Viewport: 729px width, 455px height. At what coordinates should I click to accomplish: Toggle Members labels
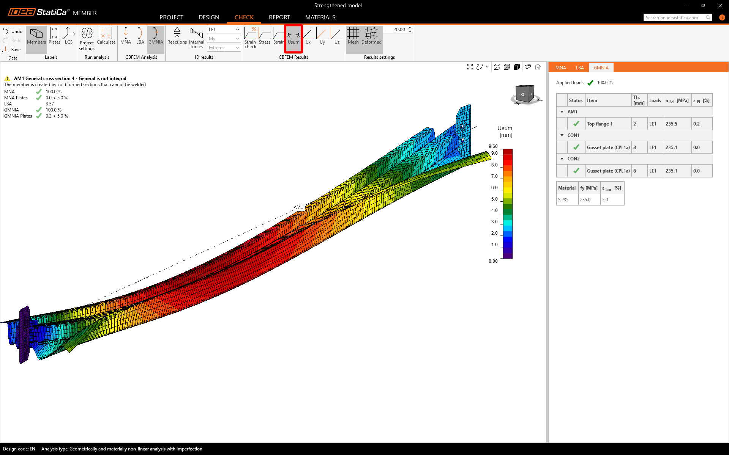pos(36,36)
